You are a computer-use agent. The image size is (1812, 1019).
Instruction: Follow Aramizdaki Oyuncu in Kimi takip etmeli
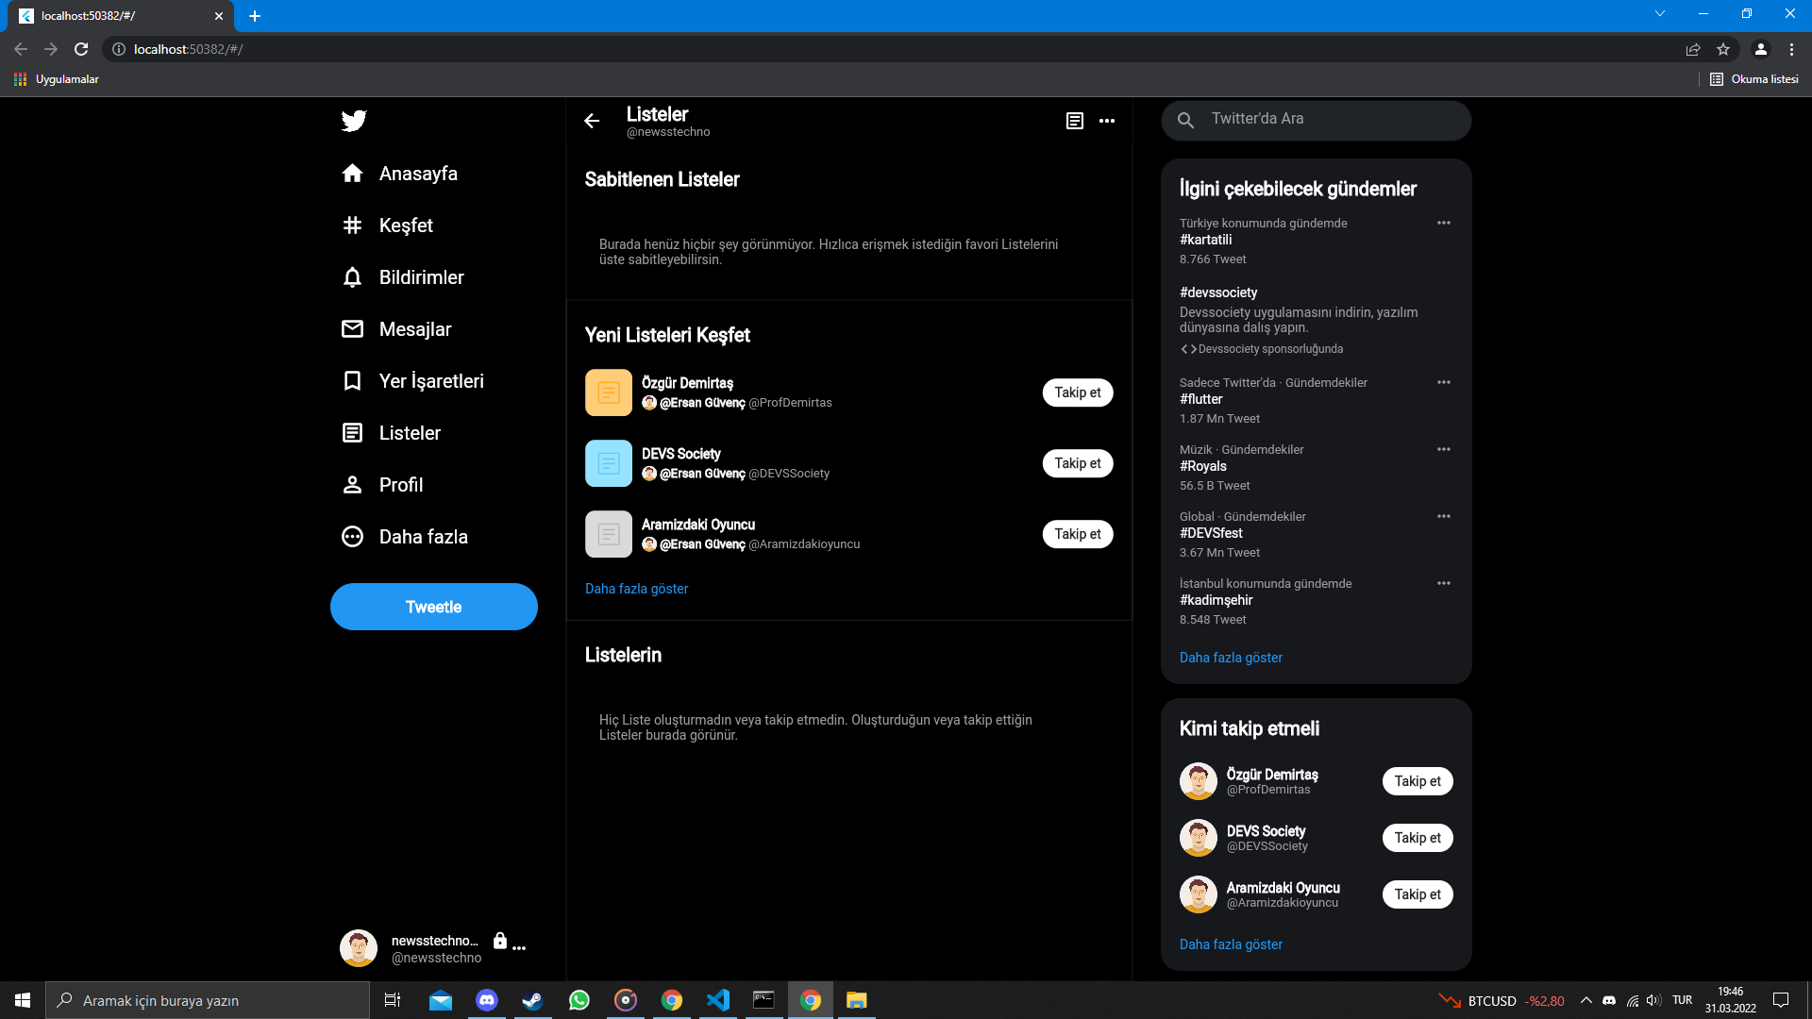[1418, 894]
